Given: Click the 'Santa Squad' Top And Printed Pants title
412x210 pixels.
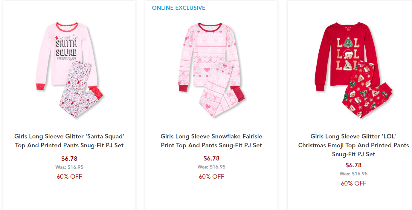Looking at the screenshot, I should pos(69,141).
